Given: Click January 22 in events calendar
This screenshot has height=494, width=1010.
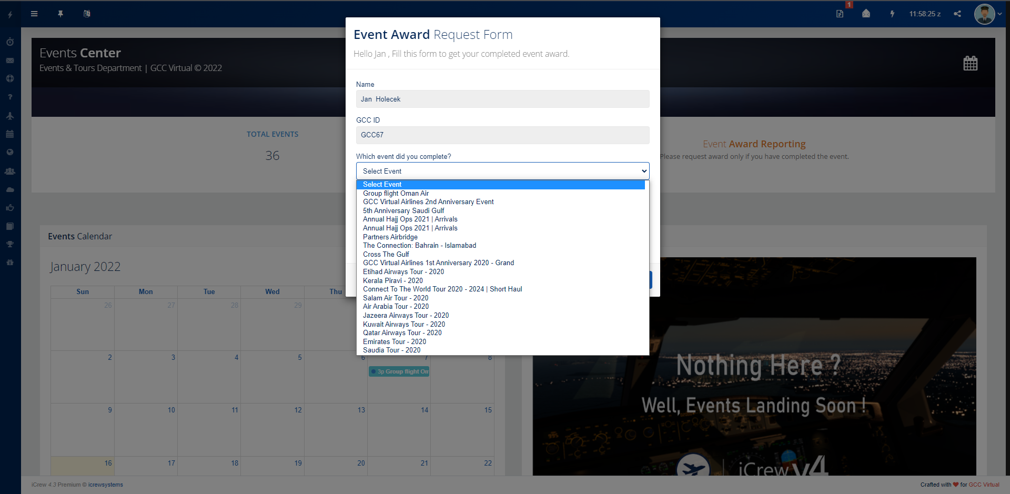Looking at the screenshot, I should click(462, 466).
